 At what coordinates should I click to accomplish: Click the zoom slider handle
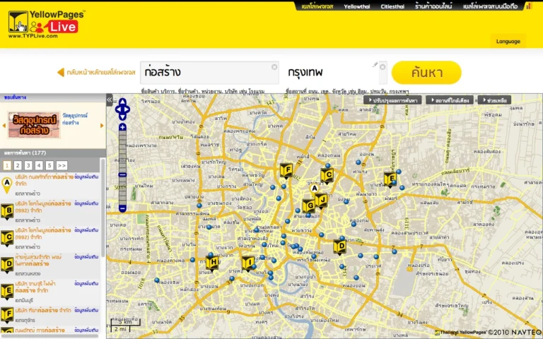(x=122, y=174)
